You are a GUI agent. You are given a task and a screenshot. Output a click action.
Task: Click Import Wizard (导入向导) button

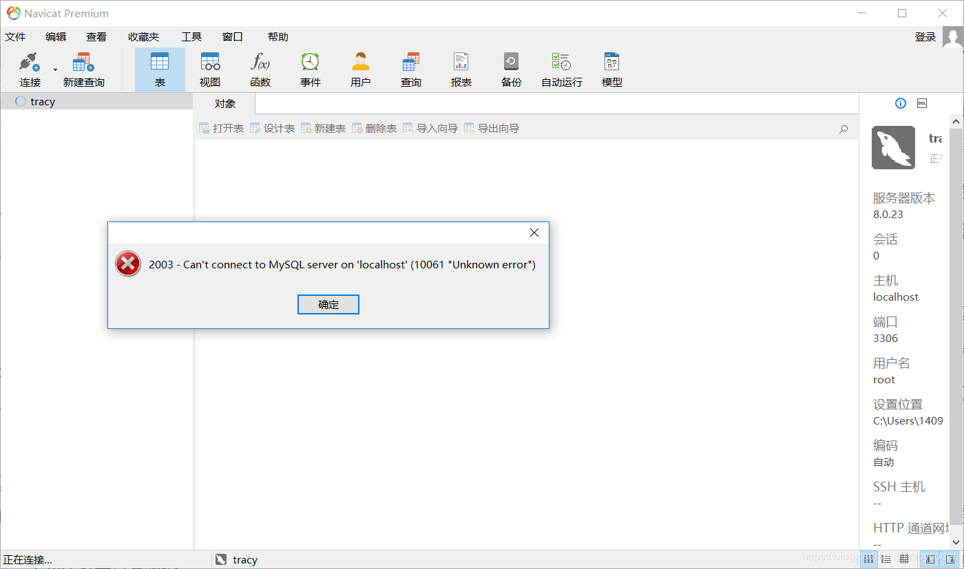(x=430, y=128)
